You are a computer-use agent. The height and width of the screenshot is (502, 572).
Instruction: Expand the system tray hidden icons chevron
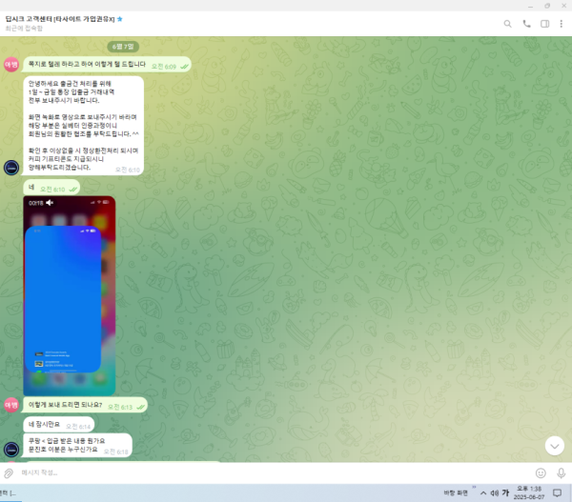click(483, 493)
